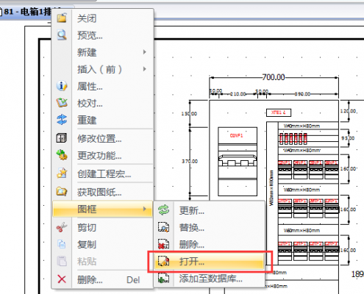
Task: Click the 校对 check icon
Action: click(62, 103)
